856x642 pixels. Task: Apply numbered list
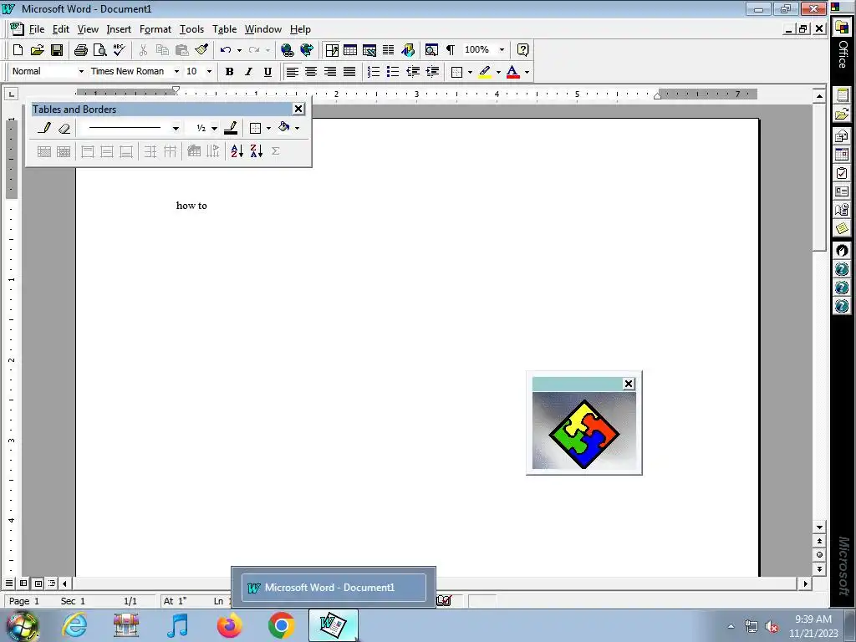click(374, 72)
